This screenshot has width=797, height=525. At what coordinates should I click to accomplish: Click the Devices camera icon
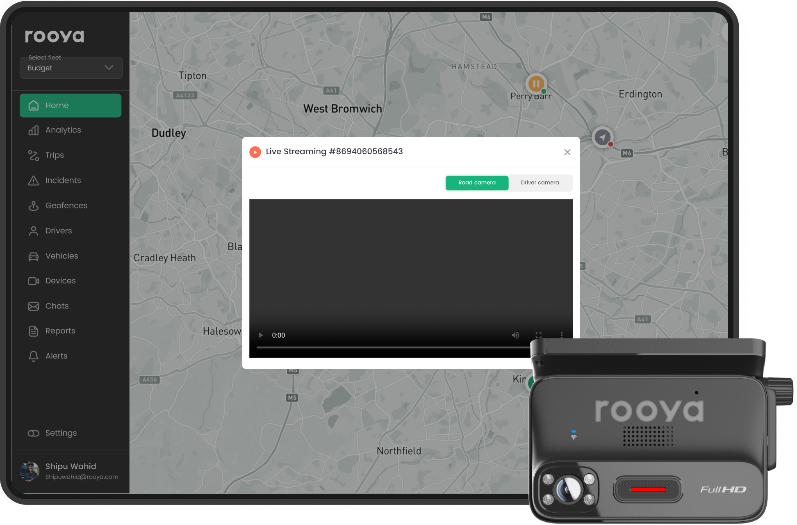pyautogui.click(x=33, y=281)
